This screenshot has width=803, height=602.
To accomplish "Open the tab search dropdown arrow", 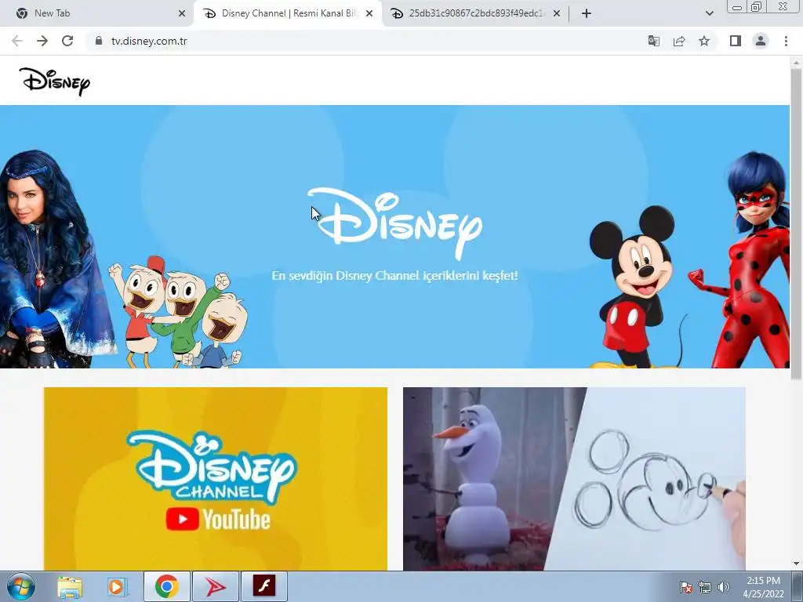I will coord(709,13).
